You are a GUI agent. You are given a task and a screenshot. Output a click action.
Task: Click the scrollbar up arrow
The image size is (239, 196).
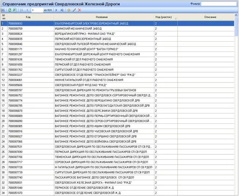pos(236,15)
